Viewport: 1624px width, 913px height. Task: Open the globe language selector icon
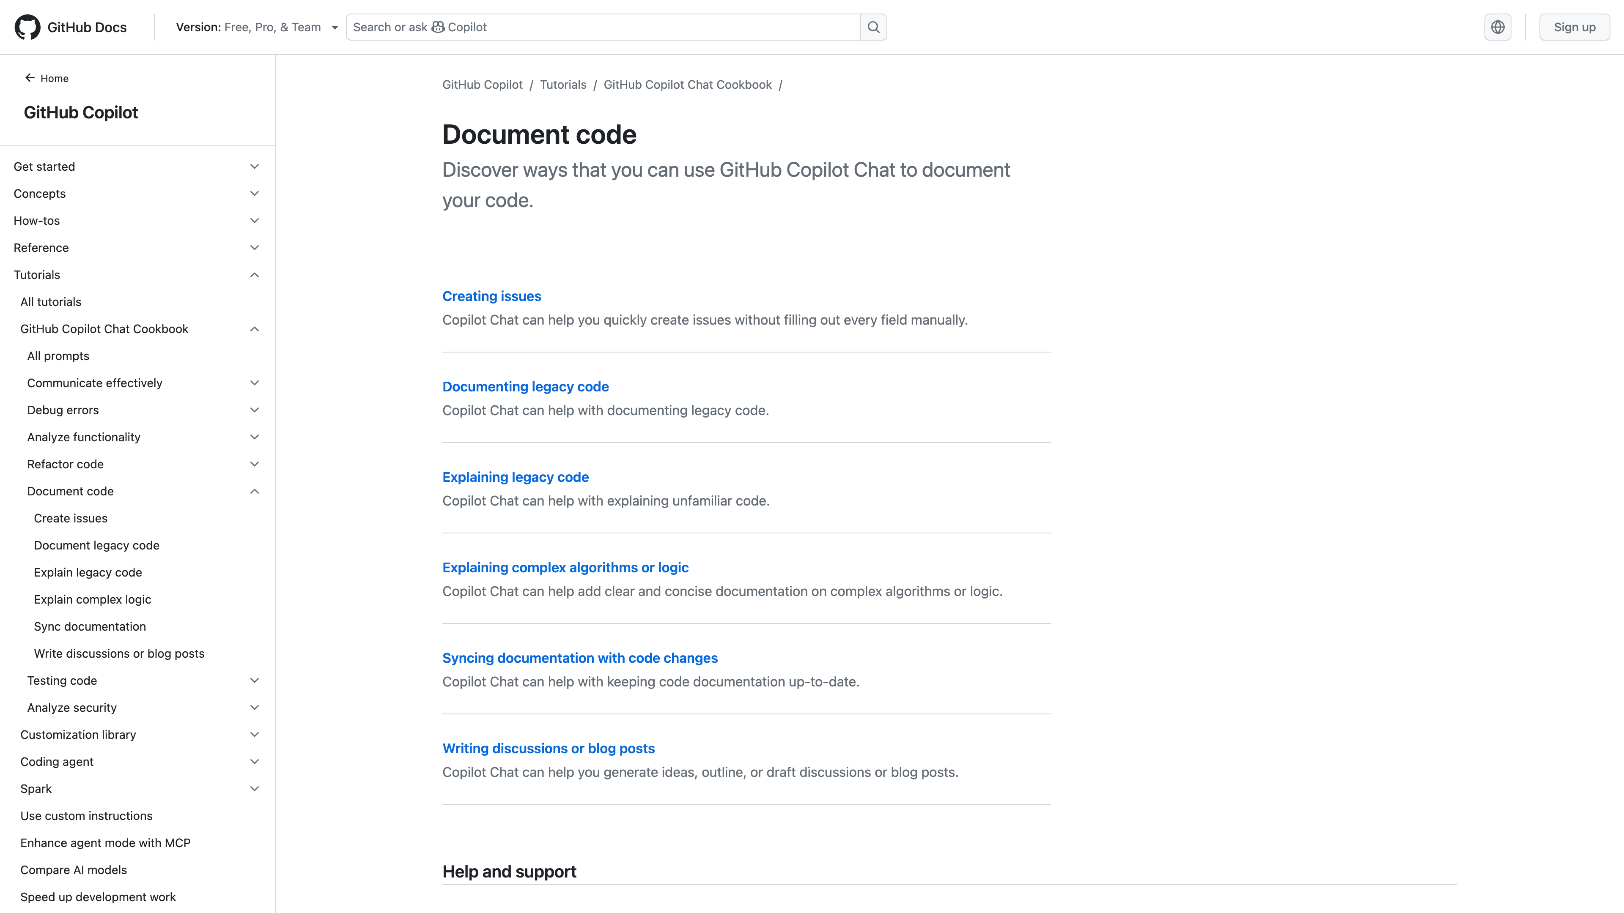point(1498,27)
